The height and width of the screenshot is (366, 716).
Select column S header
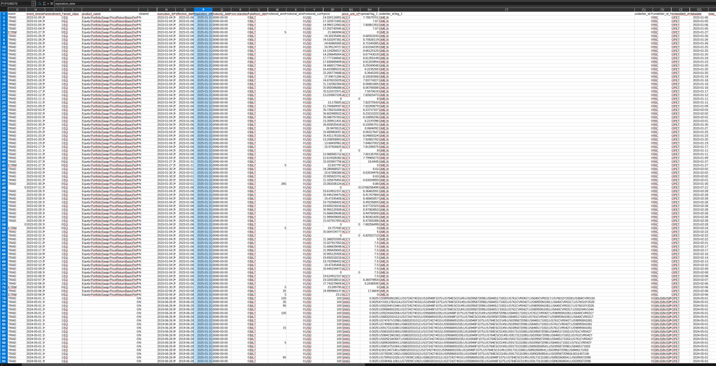(258, 10)
